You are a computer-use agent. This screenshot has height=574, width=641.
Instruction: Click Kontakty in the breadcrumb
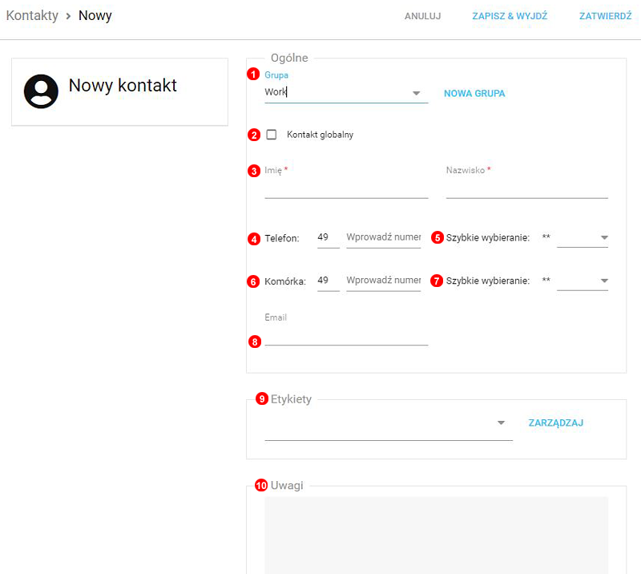(32, 16)
